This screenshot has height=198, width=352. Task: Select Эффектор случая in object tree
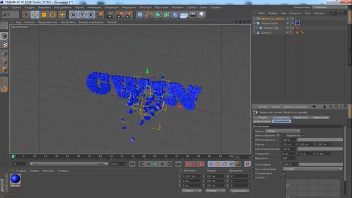coord(272,19)
